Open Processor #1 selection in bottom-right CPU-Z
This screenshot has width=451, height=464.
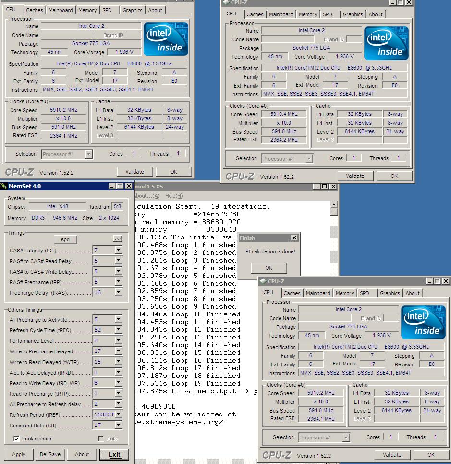(324, 438)
